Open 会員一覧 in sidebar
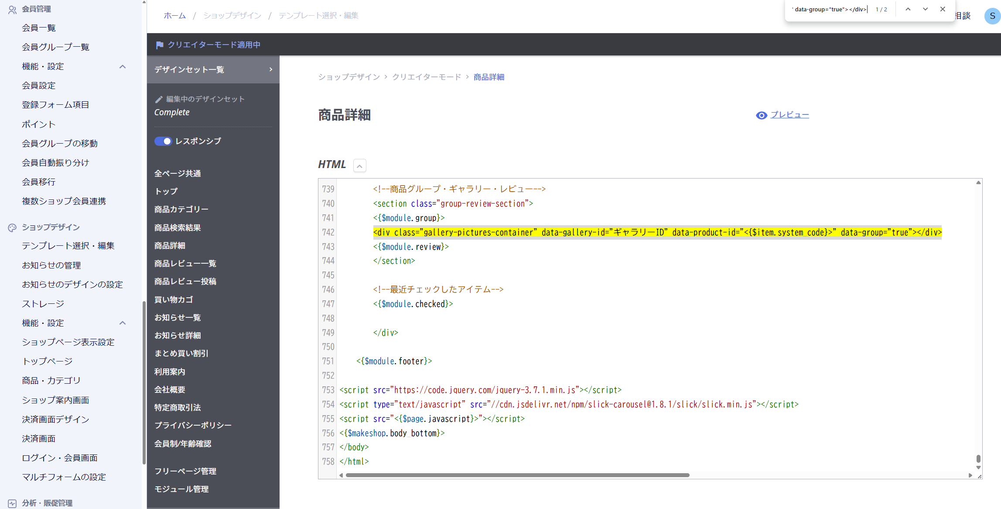 tap(39, 28)
